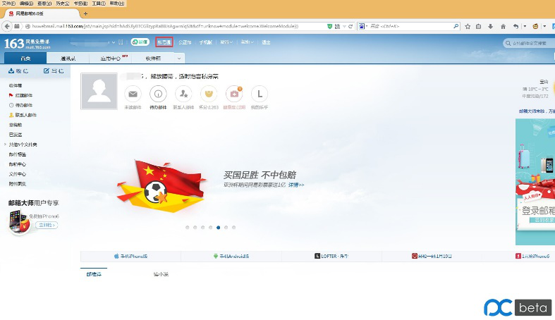Click the receive mail (收信) button
Screen dimensions: 555x320
coord(17,71)
